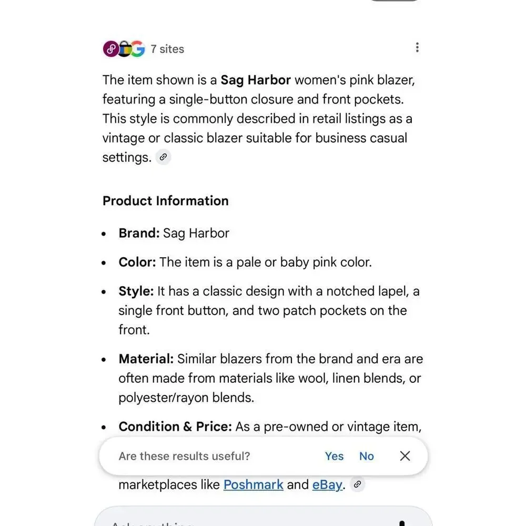526x526 pixels.
Task: Answer Yes to results useful prompt
Action: click(334, 456)
